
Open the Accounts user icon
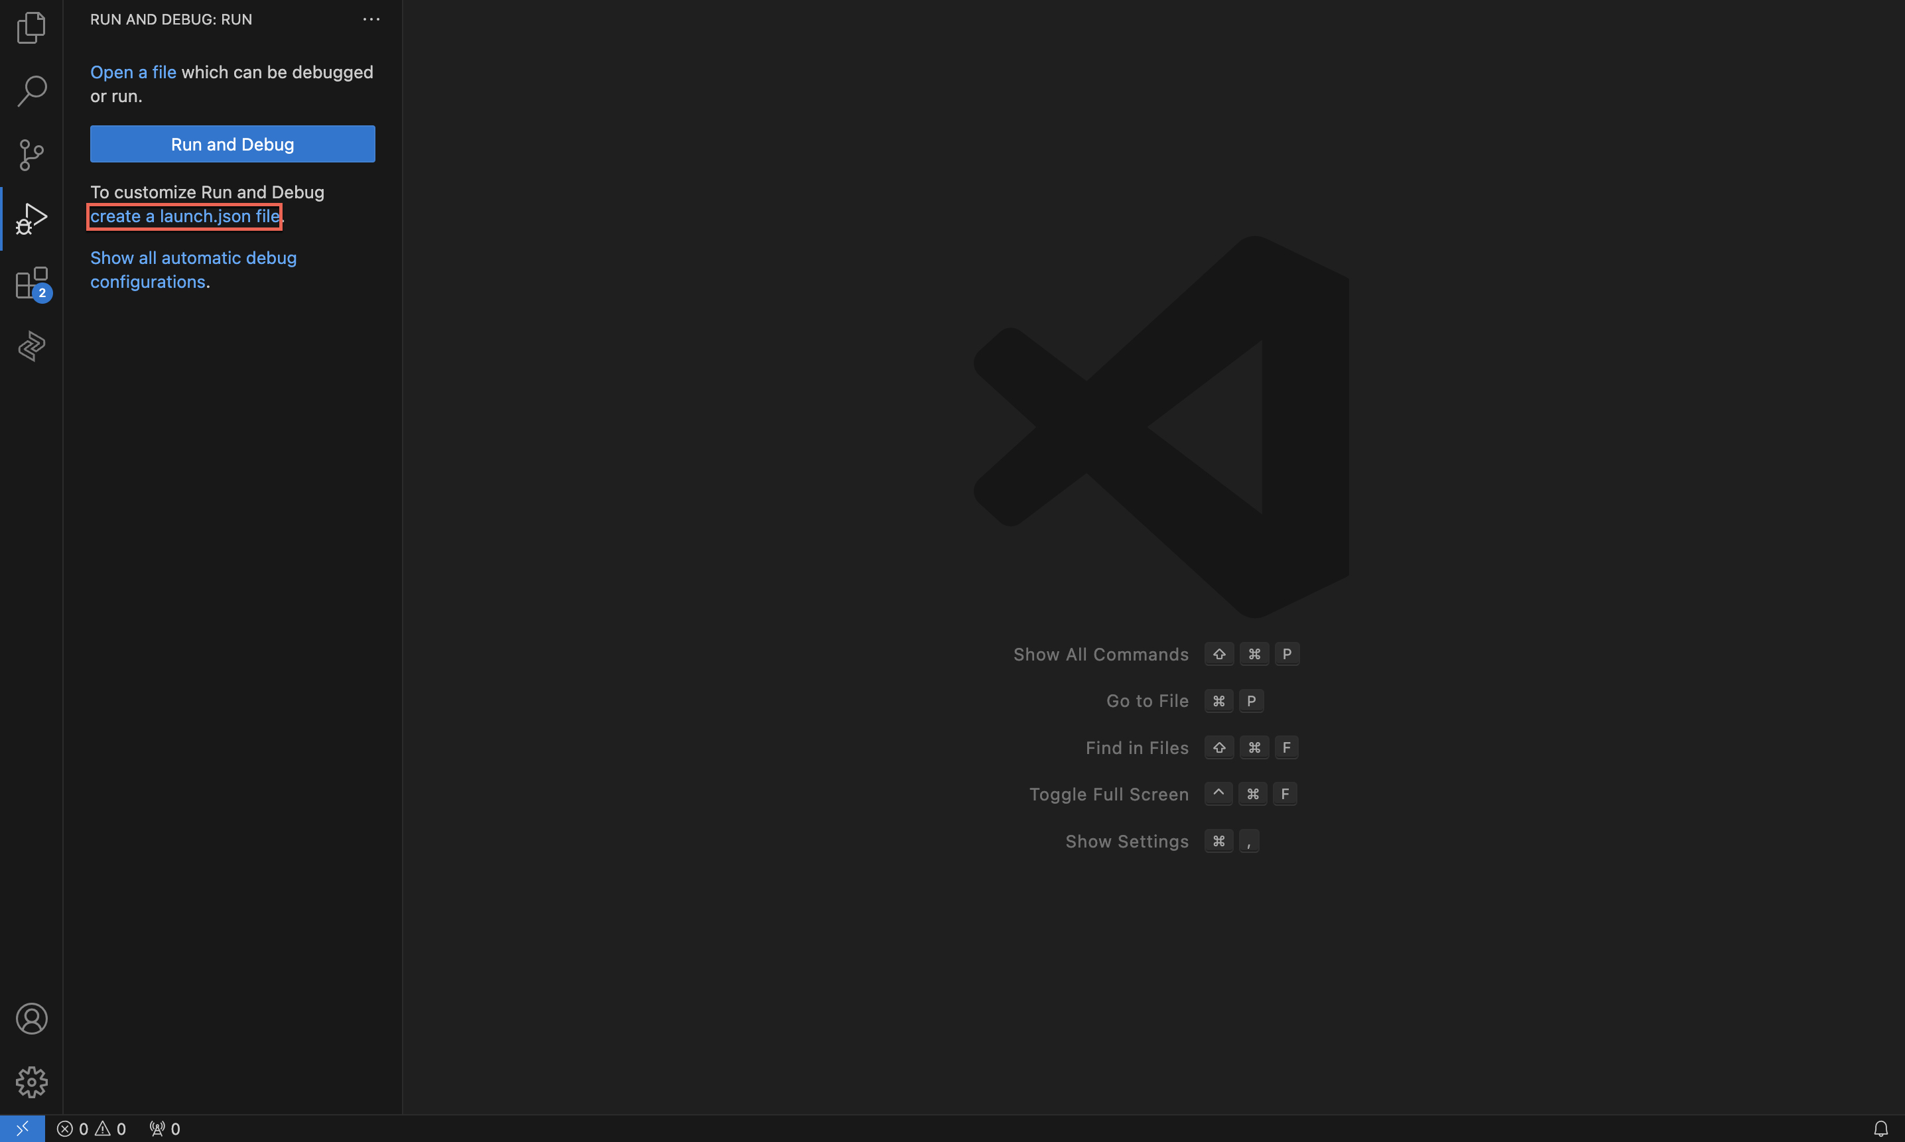tap(30, 1018)
